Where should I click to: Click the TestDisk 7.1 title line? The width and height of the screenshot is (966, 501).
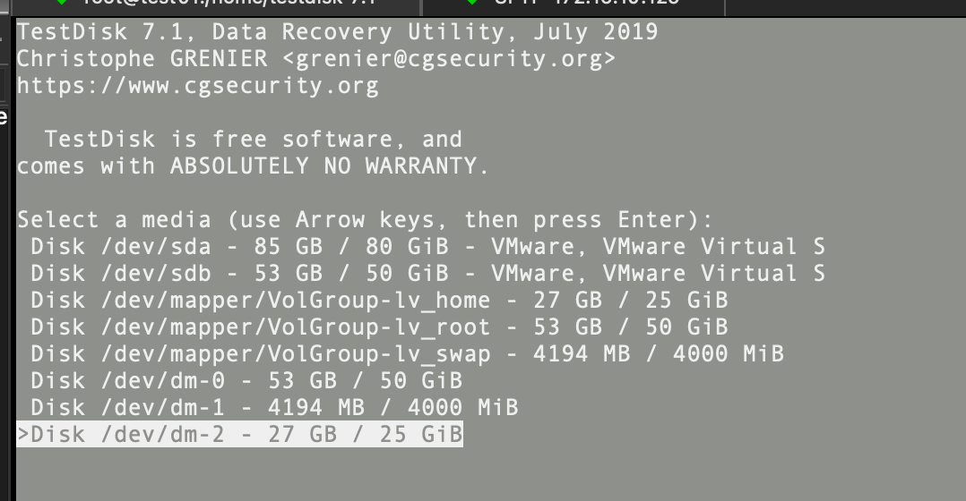(x=337, y=33)
